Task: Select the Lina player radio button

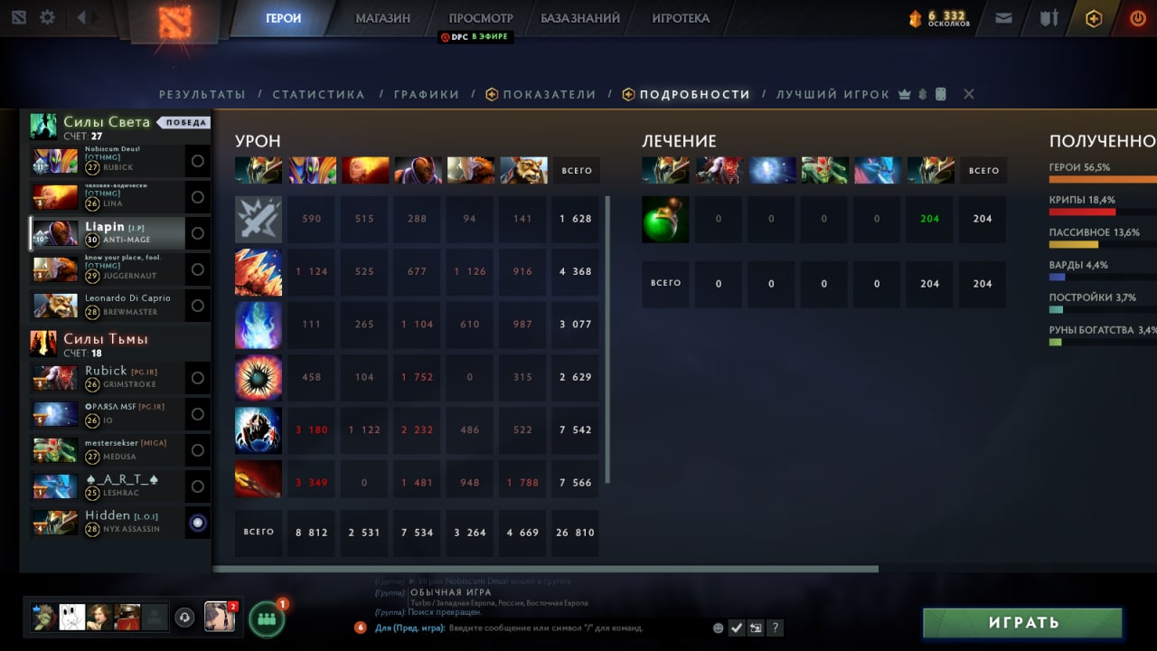Action: click(x=197, y=197)
